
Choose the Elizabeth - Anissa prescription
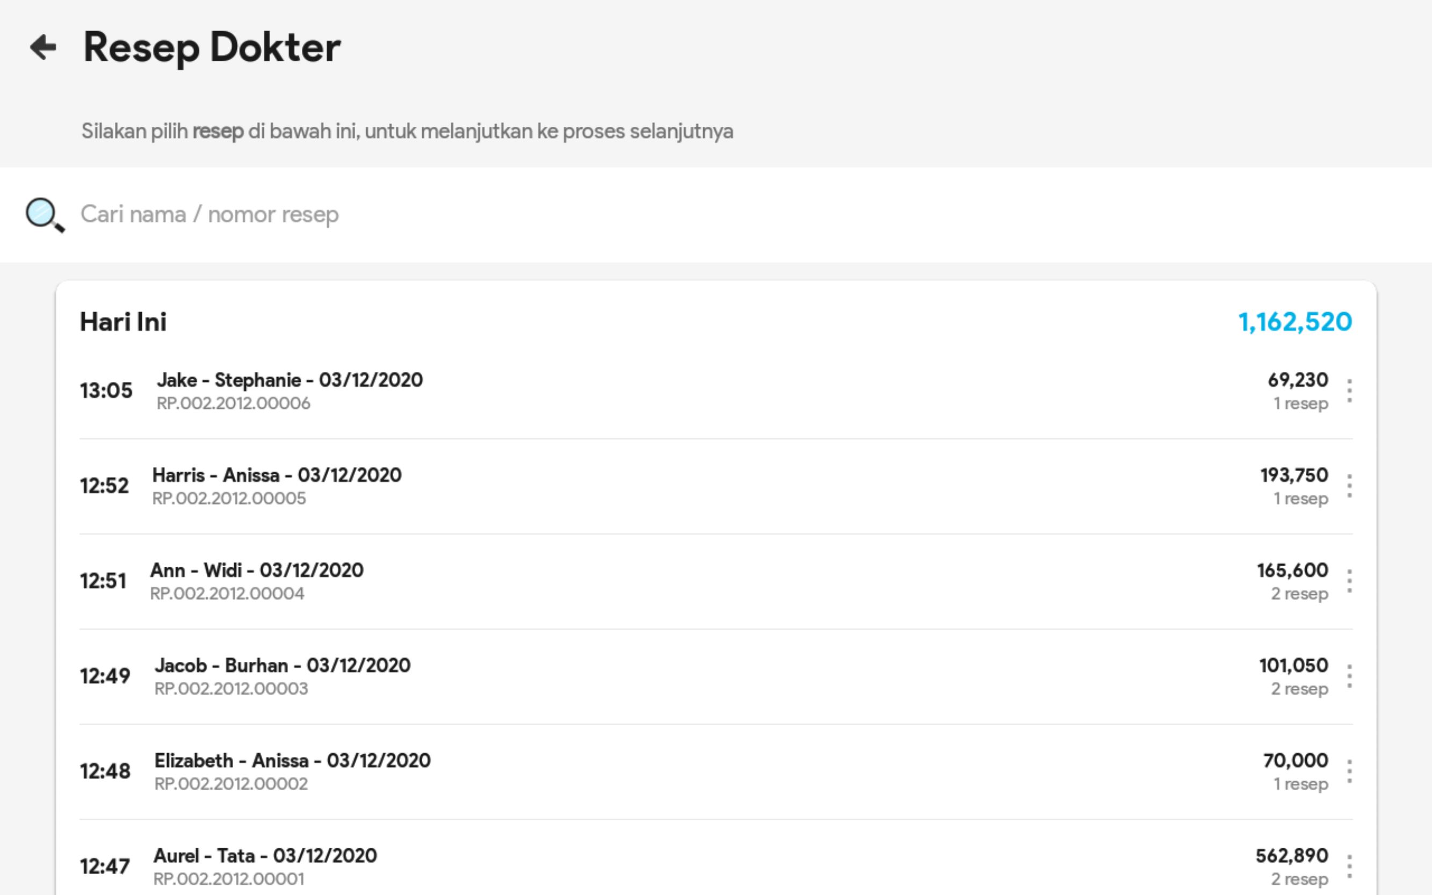pos(292,761)
